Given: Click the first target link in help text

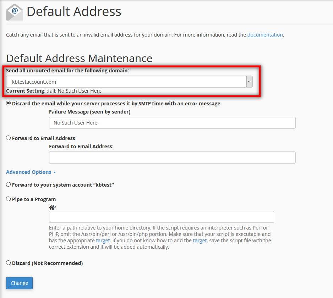Looking at the screenshot, I should coord(103,241).
